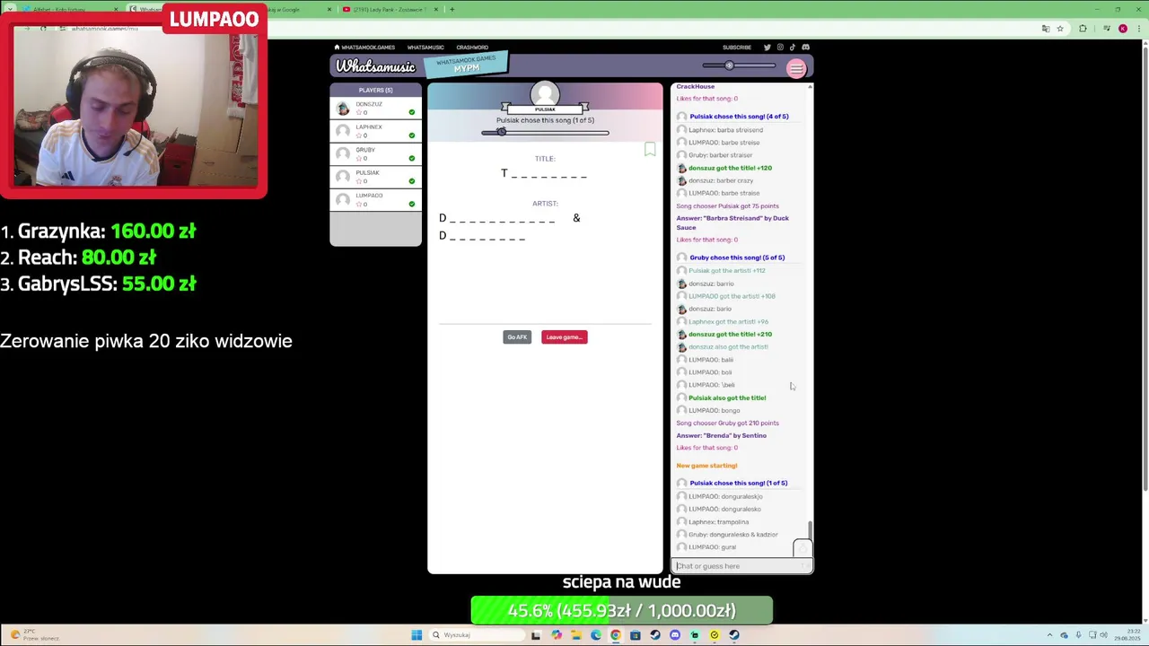Focus the chat or guess input field

coord(741,566)
